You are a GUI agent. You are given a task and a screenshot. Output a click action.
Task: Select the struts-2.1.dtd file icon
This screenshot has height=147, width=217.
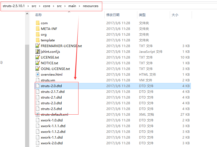[x=38, y=97]
